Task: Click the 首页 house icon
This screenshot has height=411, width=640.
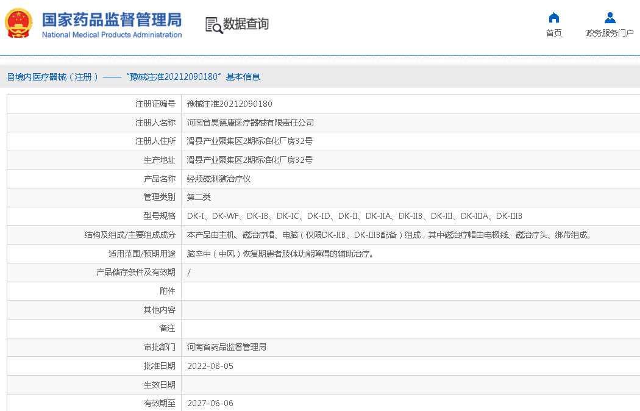Action: pyautogui.click(x=553, y=17)
